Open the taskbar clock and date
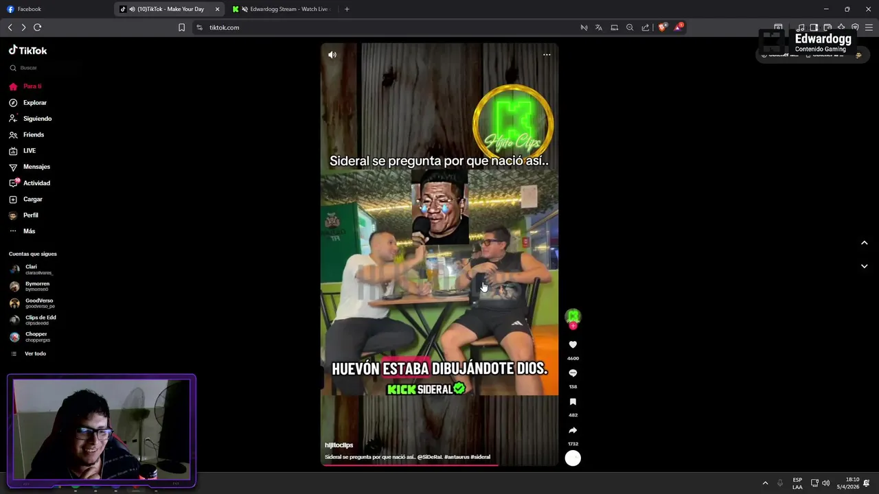This screenshot has height=494, width=879. click(847, 483)
